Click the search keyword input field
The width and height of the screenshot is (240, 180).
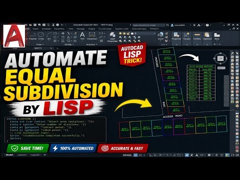(149, 25)
